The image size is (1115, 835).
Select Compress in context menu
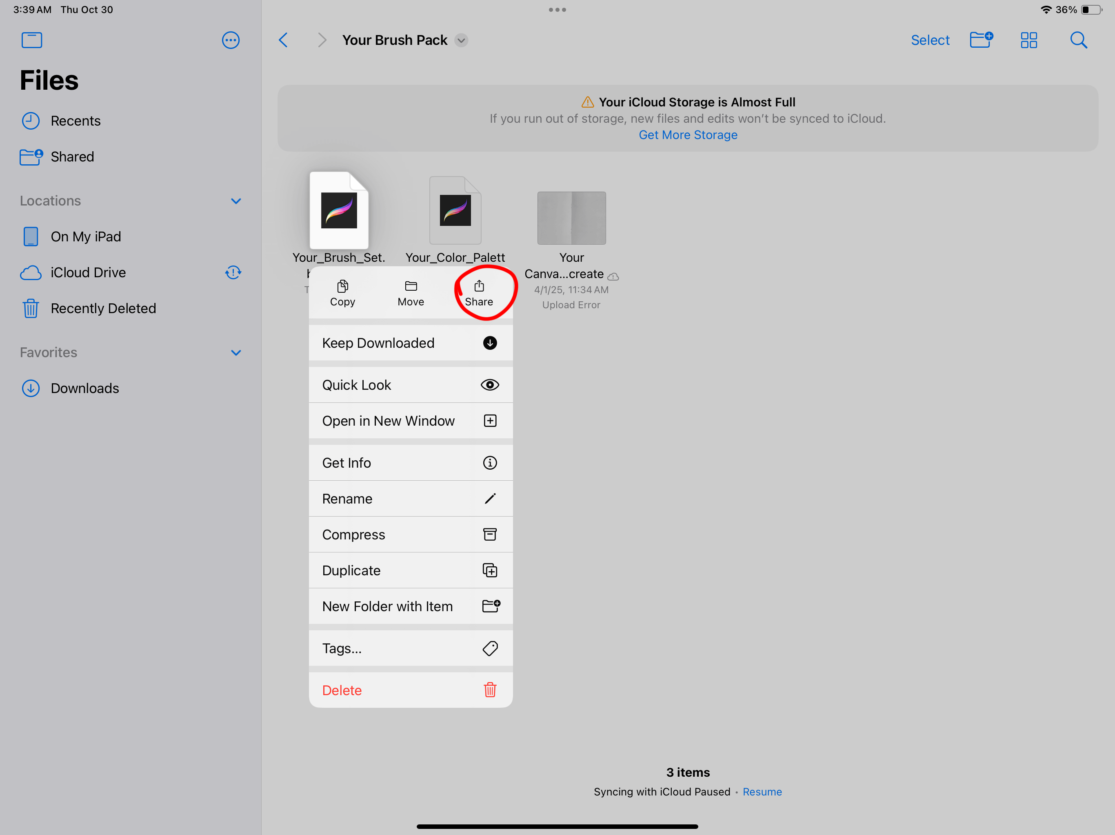click(410, 535)
